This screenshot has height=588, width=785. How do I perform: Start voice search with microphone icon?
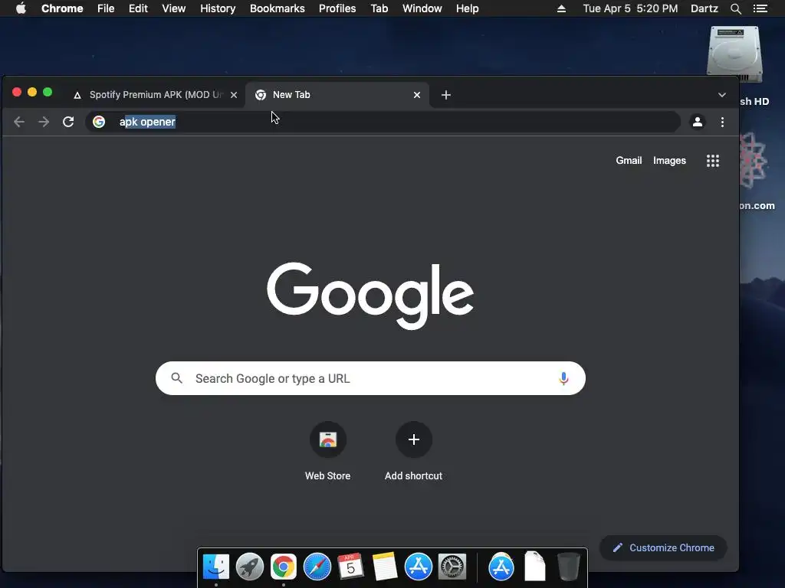[x=563, y=378]
